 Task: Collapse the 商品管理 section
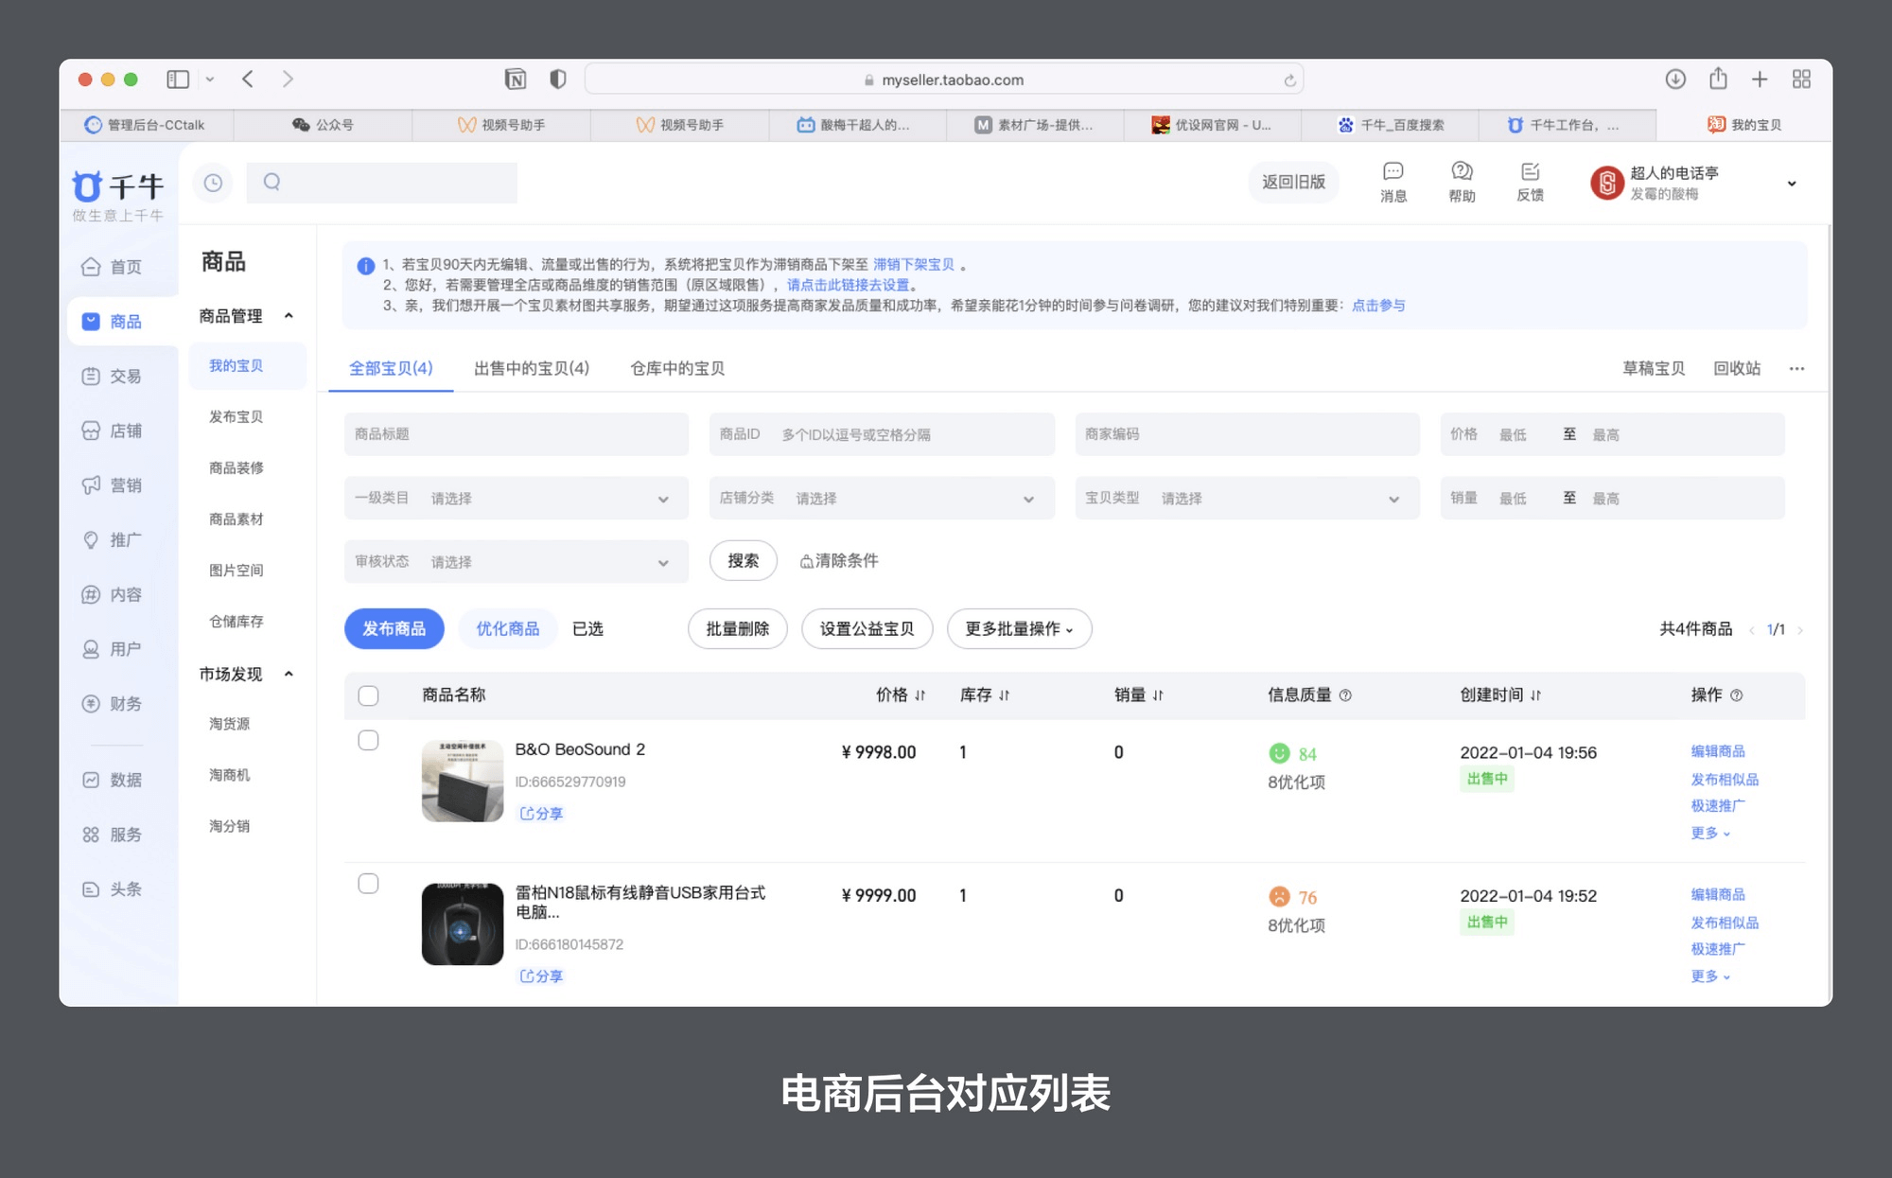click(x=289, y=316)
